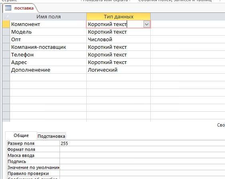225x179 pixels.
Task: Click the Формат поля property field
Action: 142,149
